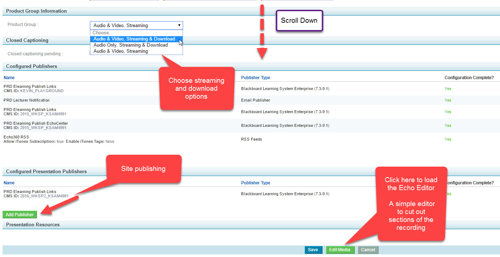Click 'Configuration Complete?' header in Configured Publishers
Image resolution: width=500 pixels, height=257 pixels.
click(x=469, y=78)
